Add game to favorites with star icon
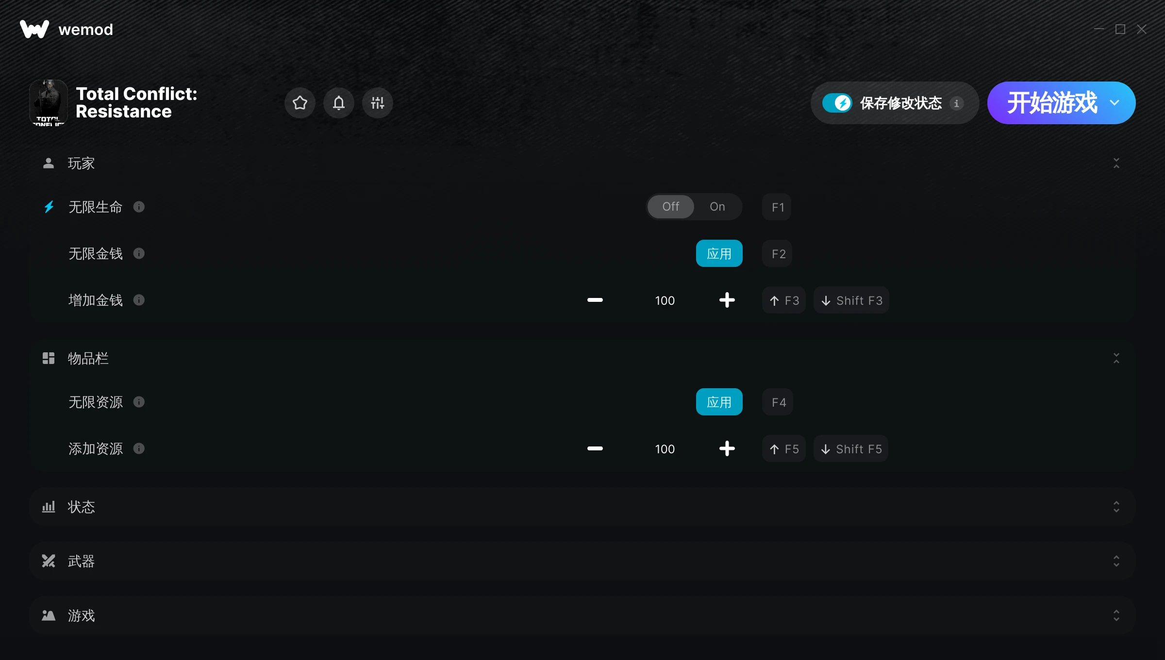 coord(300,103)
